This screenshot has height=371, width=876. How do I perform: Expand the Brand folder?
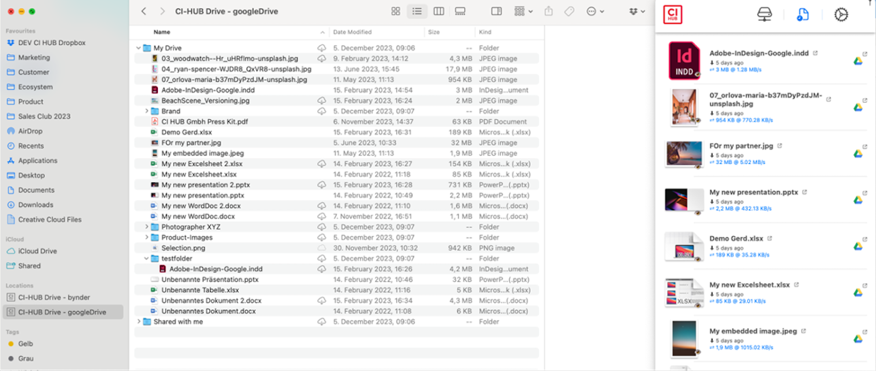click(x=147, y=111)
